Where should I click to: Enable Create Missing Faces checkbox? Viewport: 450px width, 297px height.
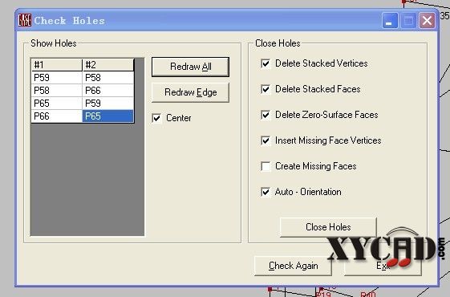[266, 166]
